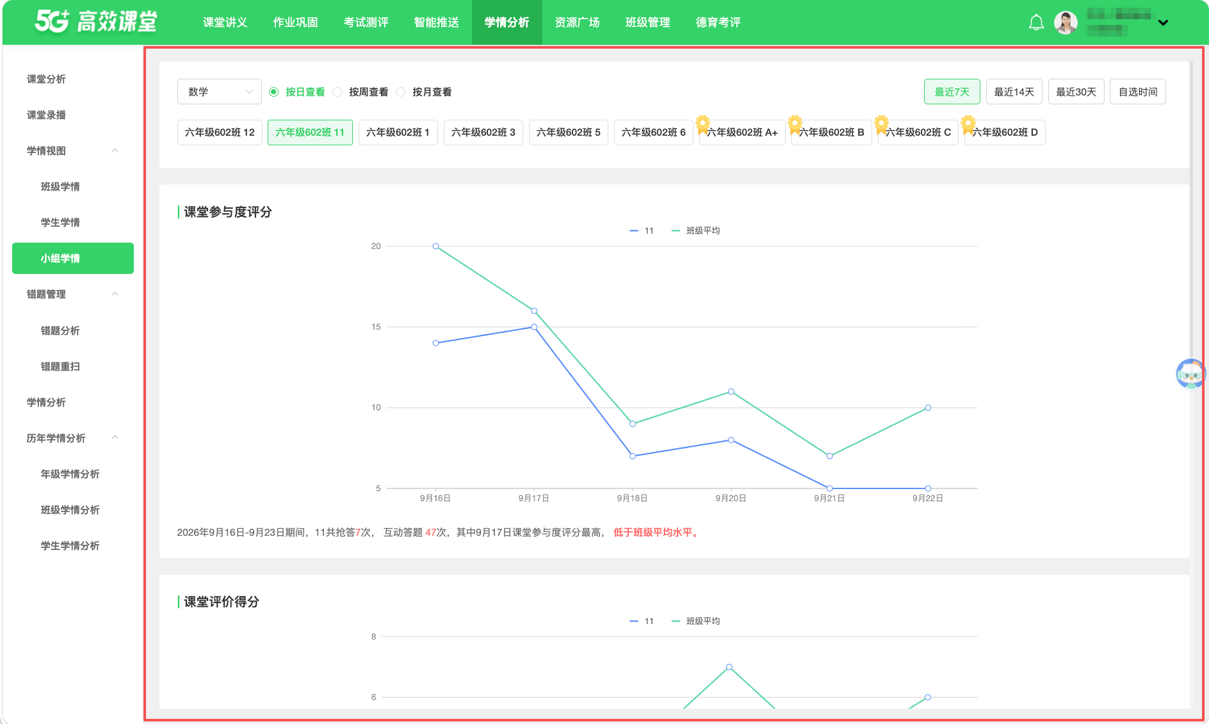Toggle the 11 series in 课堂参与度评分 legend

point(642,230)
